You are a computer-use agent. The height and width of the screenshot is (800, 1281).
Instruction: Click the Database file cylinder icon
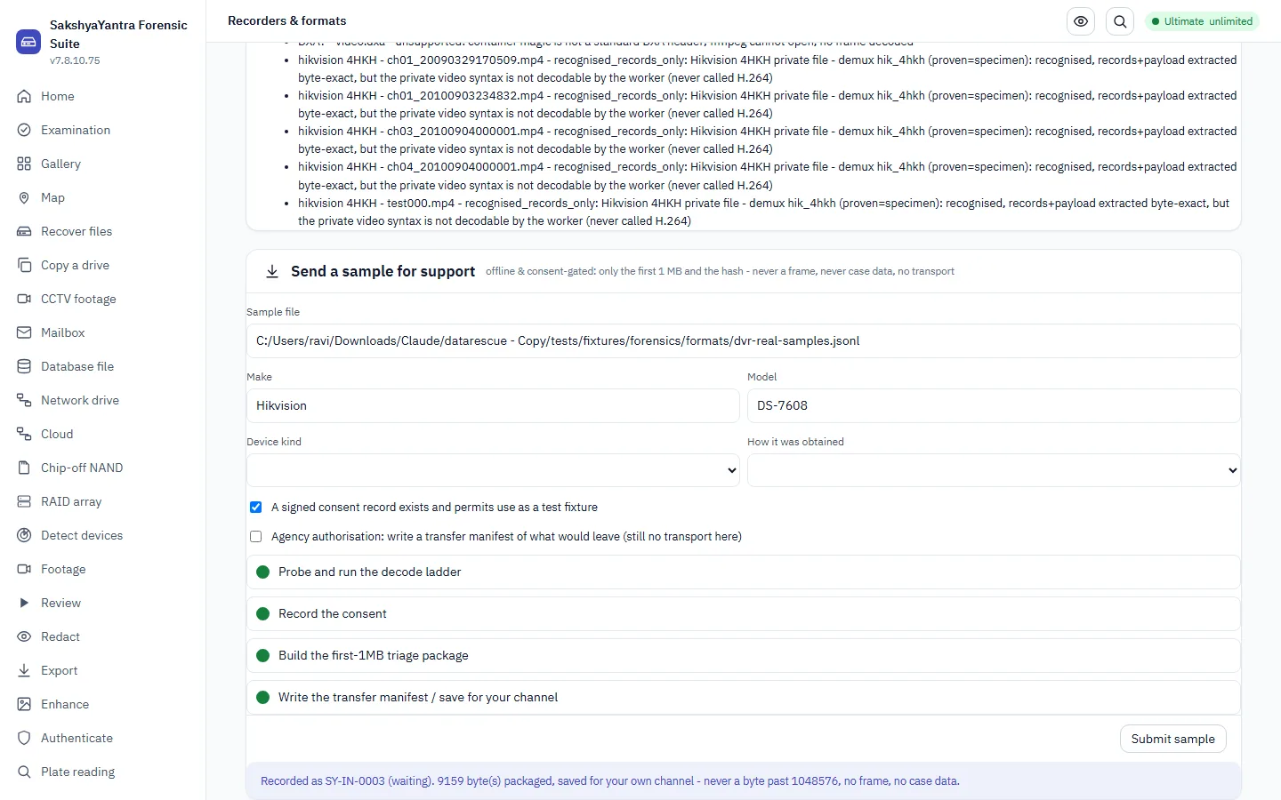pyautogui.click(x=24, y=366)
